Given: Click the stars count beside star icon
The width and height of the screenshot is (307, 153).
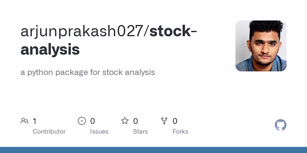Looking at the screenshot, I should coord(135,121).
